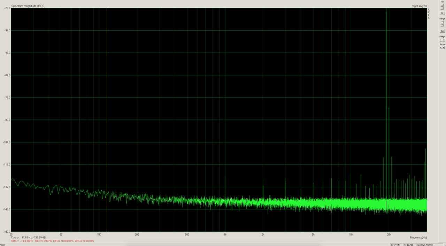Click the vertical 'ARTA' label beside the graph
Image resolution: width=446 pixels, height=246 pixels.
coord(429,14)
